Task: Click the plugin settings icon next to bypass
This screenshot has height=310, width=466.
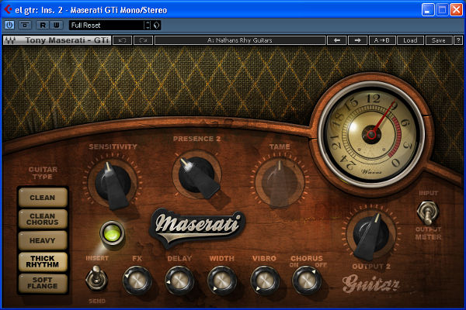Action: [25, 25]
